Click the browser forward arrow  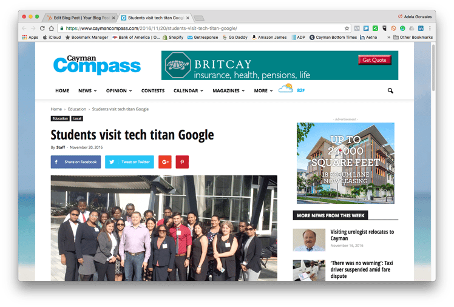tap(33, 29)
